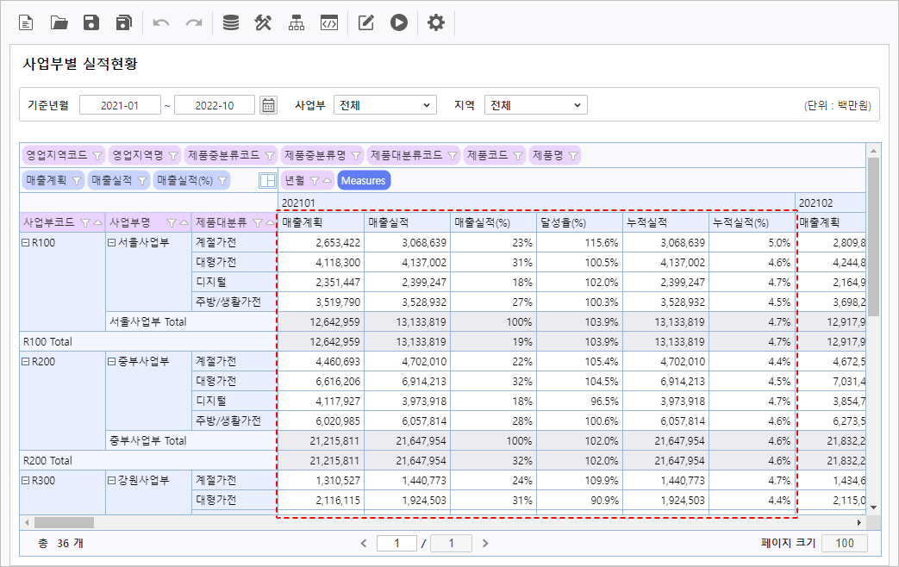Open a file with the folder icon
Screen dimensions: 899x567
[x=59, y=23]
